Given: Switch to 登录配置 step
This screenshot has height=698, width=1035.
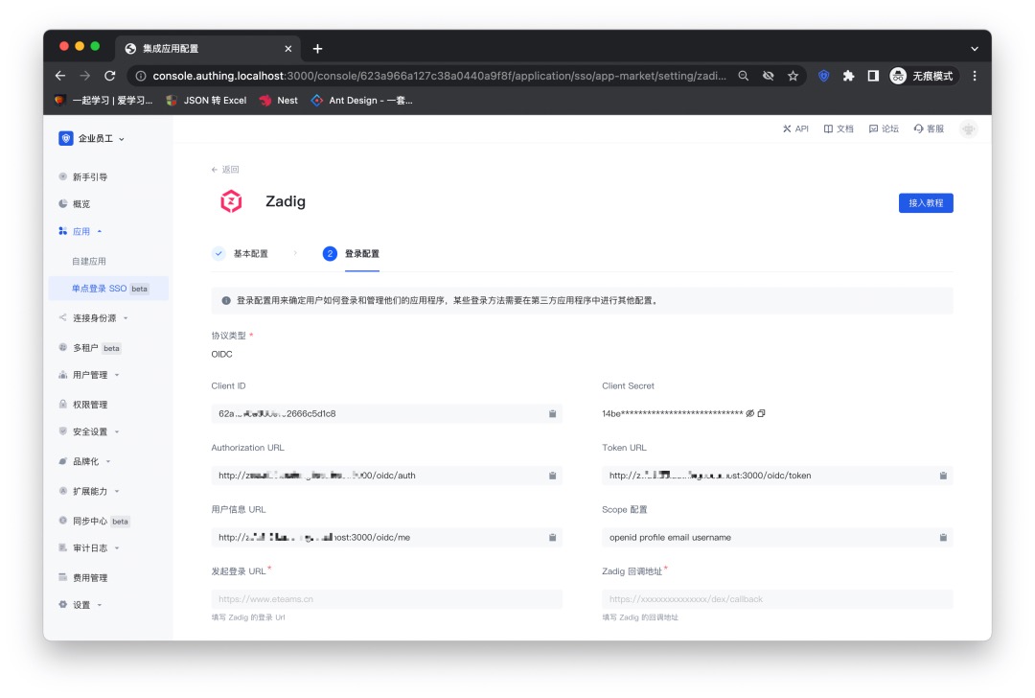Looking at the screenshot, I should [x=351, y=253].
